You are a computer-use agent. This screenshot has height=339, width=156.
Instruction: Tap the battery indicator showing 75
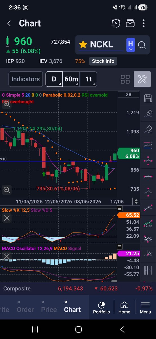point(143,8)
